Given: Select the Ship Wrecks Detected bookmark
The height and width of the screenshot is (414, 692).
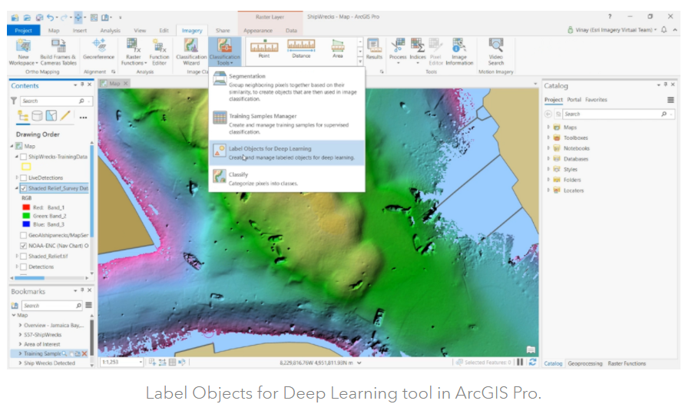Looking at the screenshot, I should tap(49, 363).
